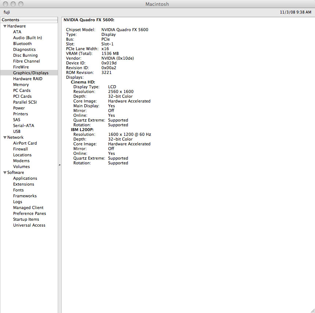Click the window zoom button
The height and width of the screenshot is (313, 315).
(x=21, y=4)
